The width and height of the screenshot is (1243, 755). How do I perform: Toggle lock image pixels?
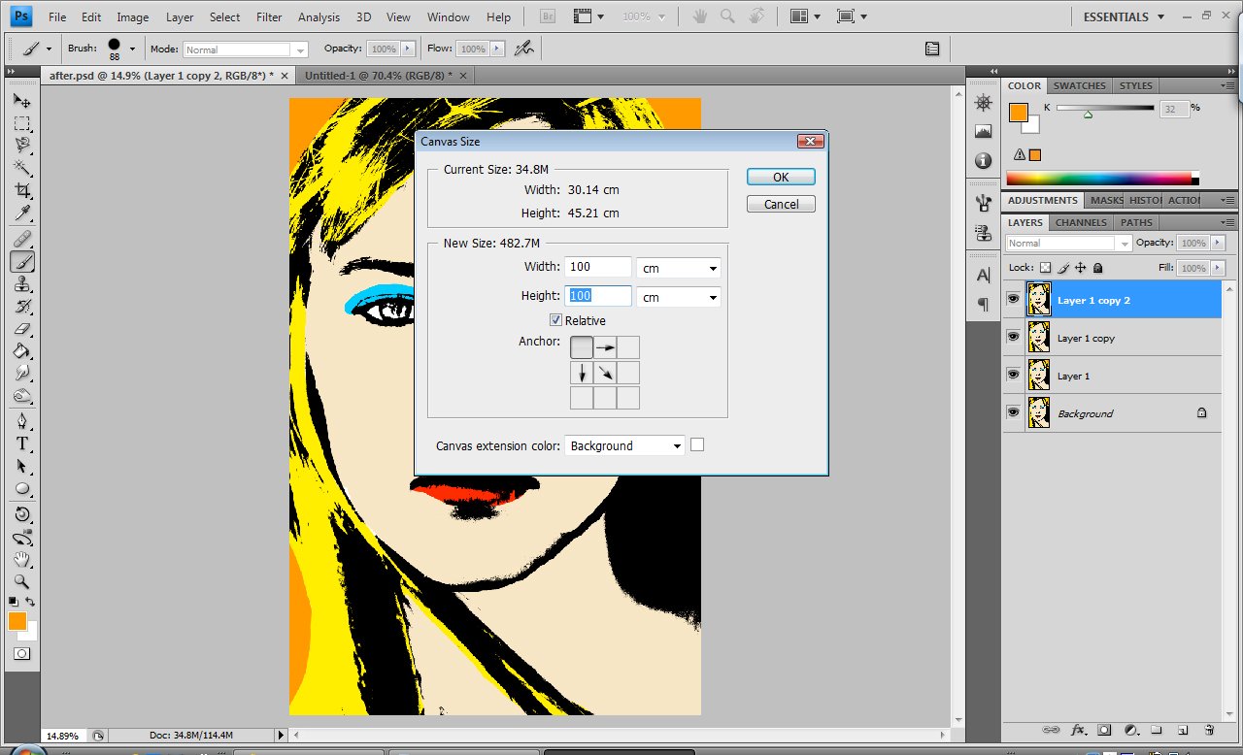1063,268
